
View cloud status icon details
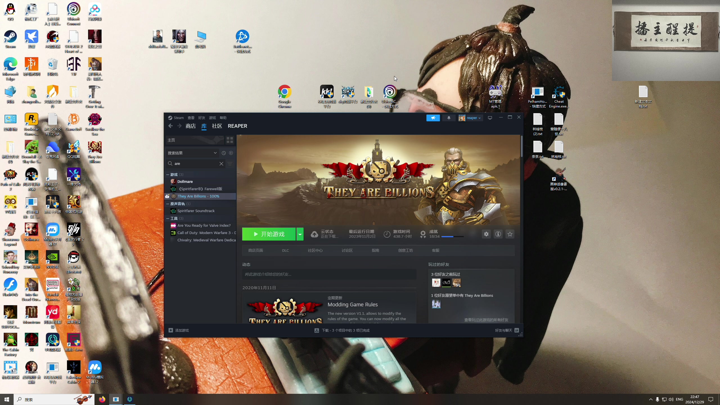pyautogui.click(x=314, y=234)
